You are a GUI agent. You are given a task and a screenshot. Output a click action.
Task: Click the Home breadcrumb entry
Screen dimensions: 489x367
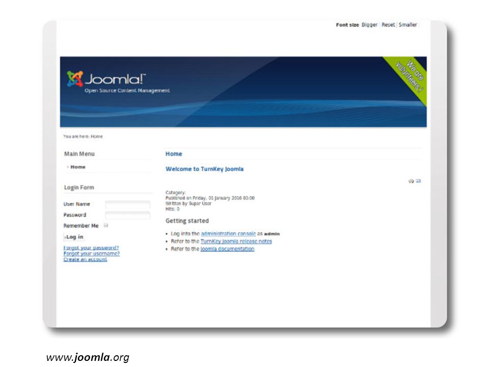coord(97,137)
